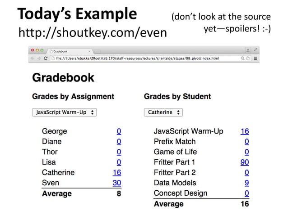Image resolution: width=288 pixels, height=215 pixels.
Task: Close the Gradebook tab
Action: [x=89, y=51]
